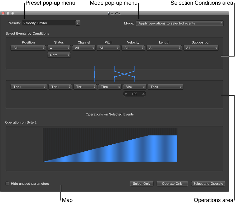The image size is (235, 205).
Task: Open the Channel condition dropdown
Action: pyautogui.click(x=84, y=48)
